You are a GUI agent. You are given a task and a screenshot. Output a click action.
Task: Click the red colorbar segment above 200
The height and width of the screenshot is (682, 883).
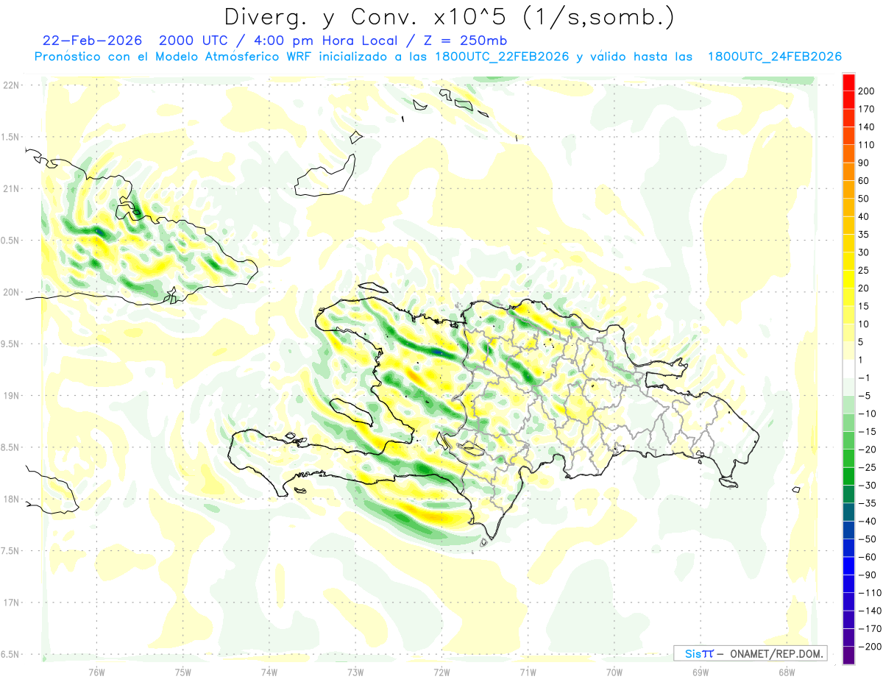click(849, 82)
